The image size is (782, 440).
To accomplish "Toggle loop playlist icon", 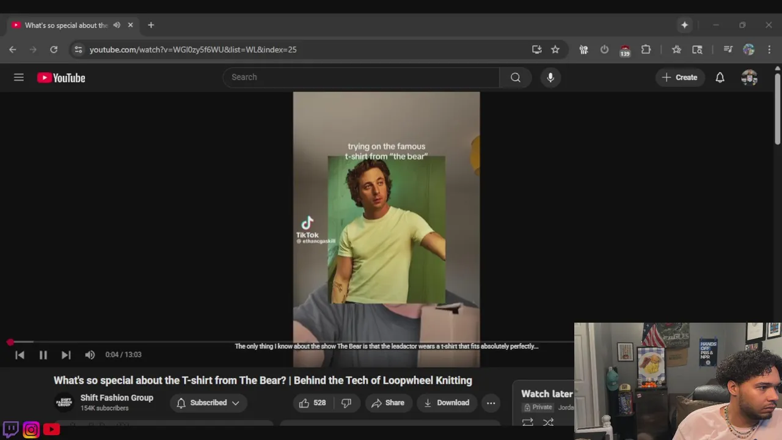I will click(x=528, y=422).
